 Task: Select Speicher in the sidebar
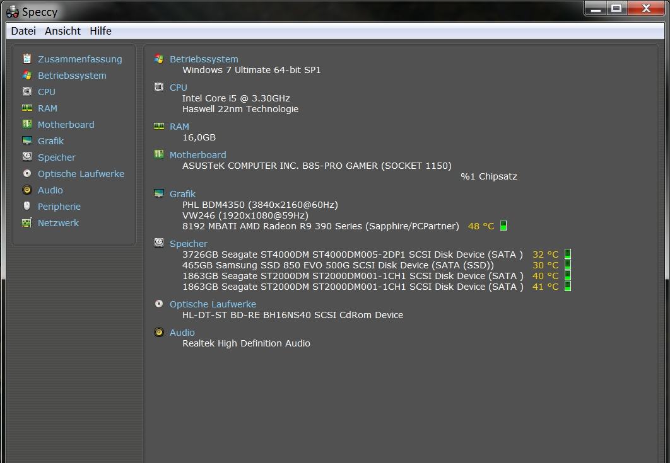[x=56, y=157]
